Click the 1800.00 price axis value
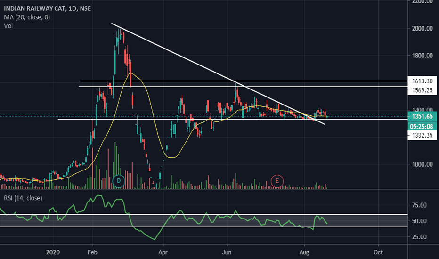The height and width of the screenshot is (259, 439). (422, 56)
